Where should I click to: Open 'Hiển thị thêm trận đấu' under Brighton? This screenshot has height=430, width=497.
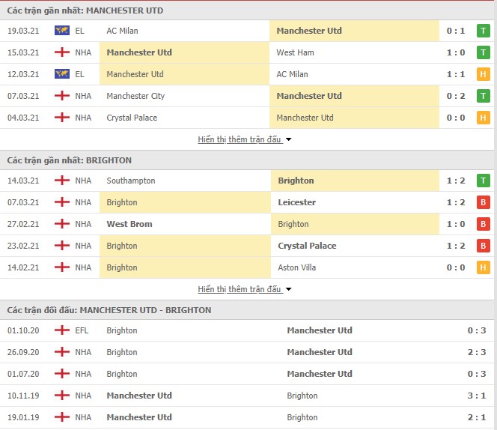[x=240, y=289]
